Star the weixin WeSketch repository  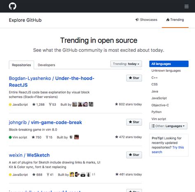tap(134, 155)
